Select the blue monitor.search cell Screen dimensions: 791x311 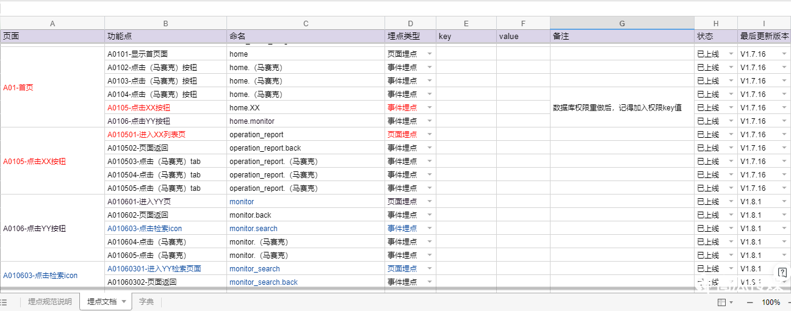click(253, 229)
